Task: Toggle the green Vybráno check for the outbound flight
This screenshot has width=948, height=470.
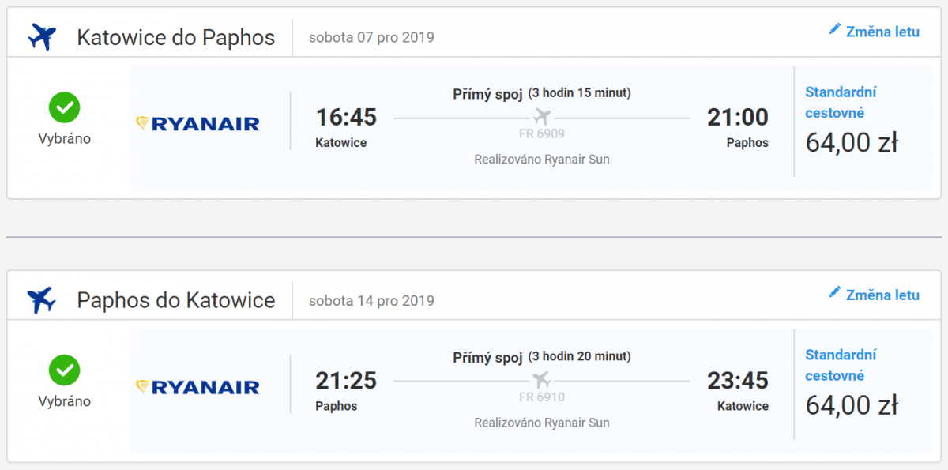Action: tap(64, 107)
